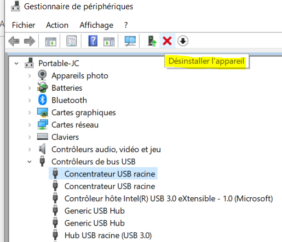Click USB icon of Hub USB racine (USB 3.0)

[55, 235]
